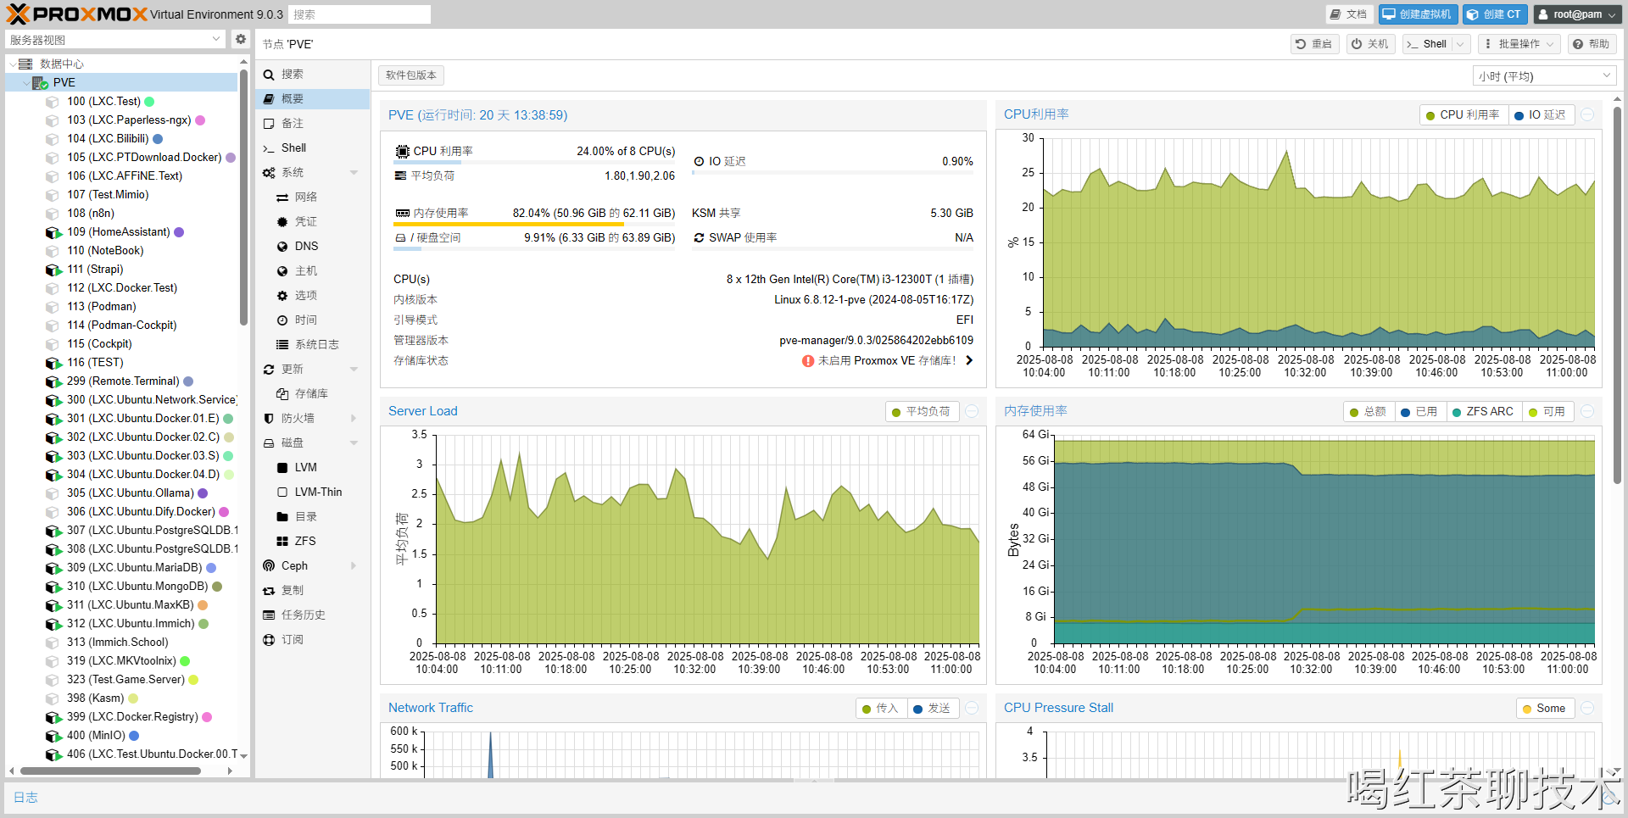
Task: Open the server view settings gear
Action: click(x=241, y=39)
